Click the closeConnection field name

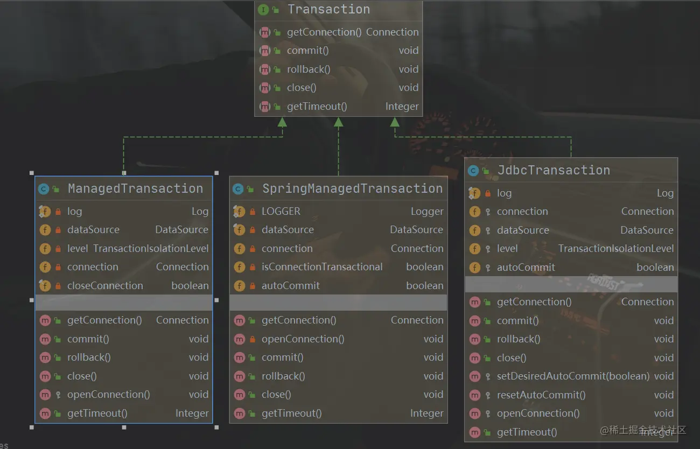(x=105, y=286)
